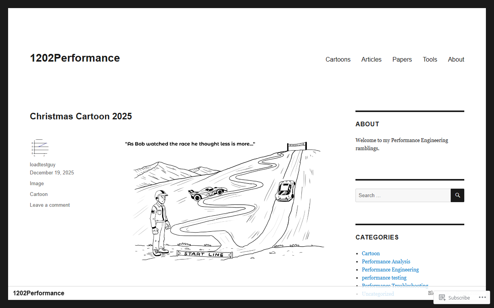494x308 pixels.
Task: Open Performance Engineering category
Action: click(x=390, y=269)
